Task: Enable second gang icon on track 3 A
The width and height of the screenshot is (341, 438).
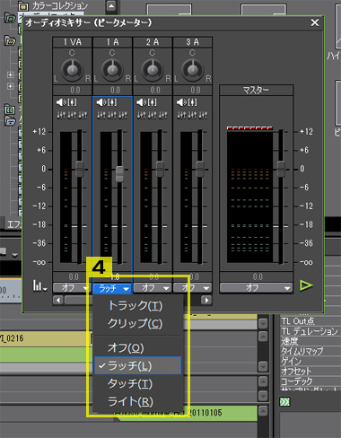Action: 192,115
